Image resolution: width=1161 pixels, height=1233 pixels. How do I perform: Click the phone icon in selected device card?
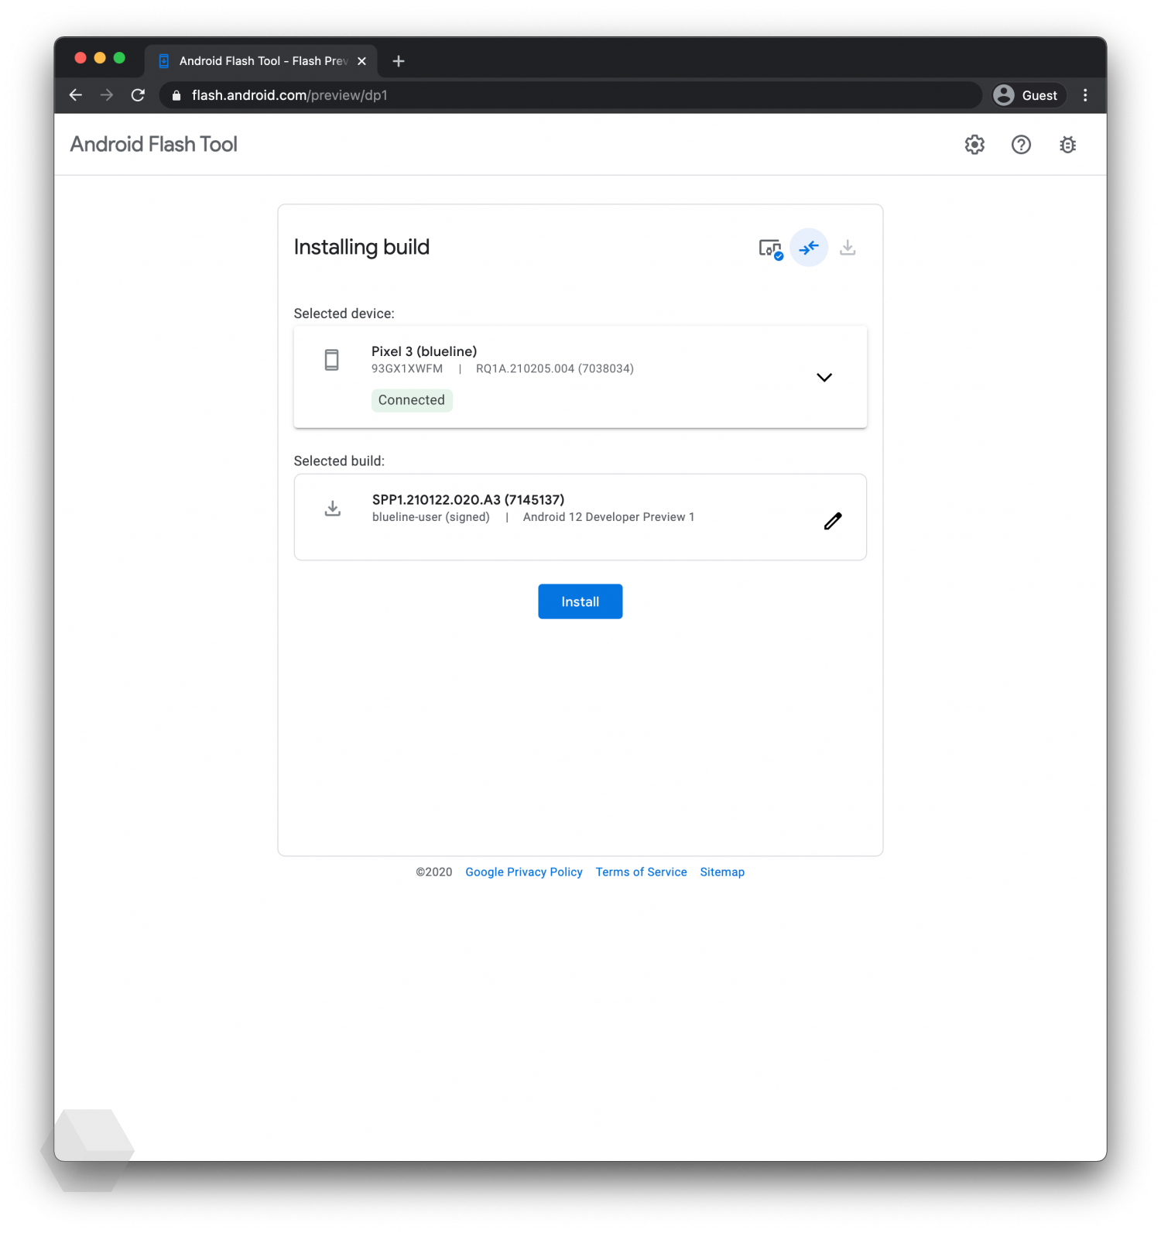[331, 360]
